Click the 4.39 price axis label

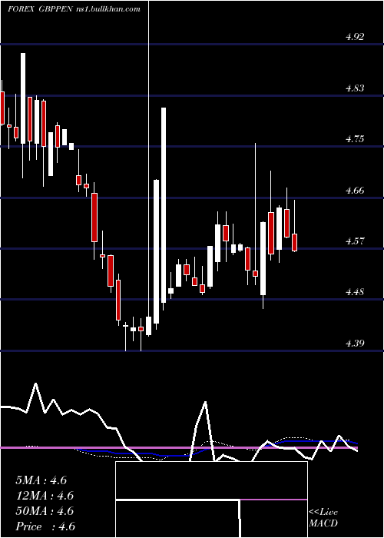click(x=355, y=343)
